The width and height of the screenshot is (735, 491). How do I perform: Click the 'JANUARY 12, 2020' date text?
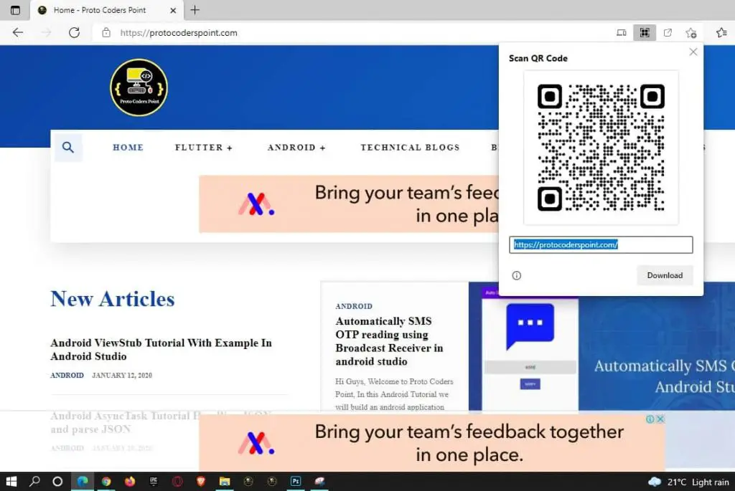(x=122, y=376)
